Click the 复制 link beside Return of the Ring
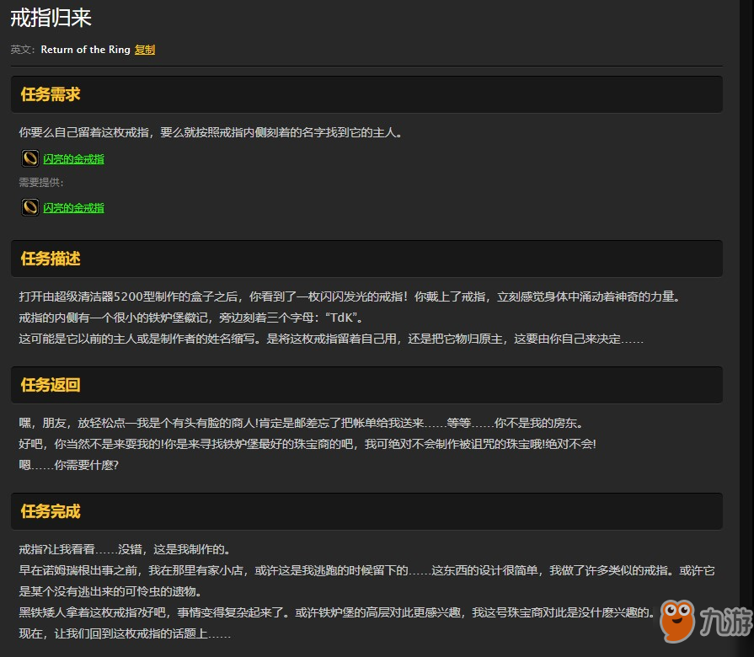754x657 pixels. coord(145,50)
